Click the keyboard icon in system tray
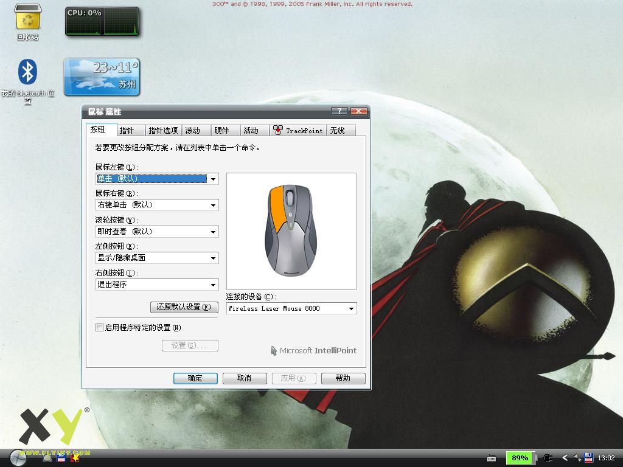This screenshot has width=623, height=467. click(x=492, y=458)
